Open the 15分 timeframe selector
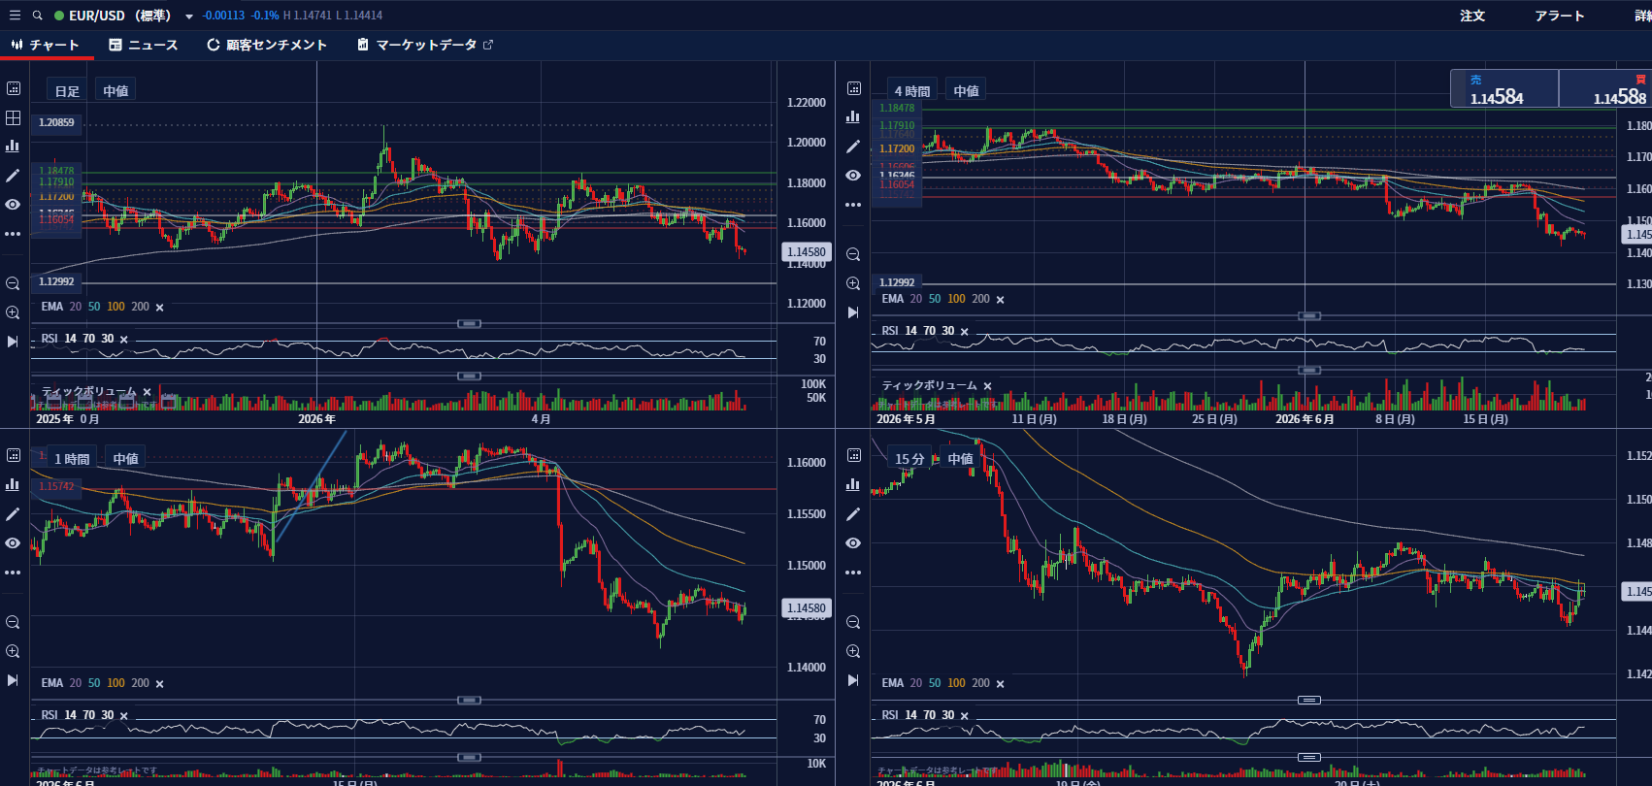Image resolution: width=1652 pixels, height=786 pixels. 909,458
